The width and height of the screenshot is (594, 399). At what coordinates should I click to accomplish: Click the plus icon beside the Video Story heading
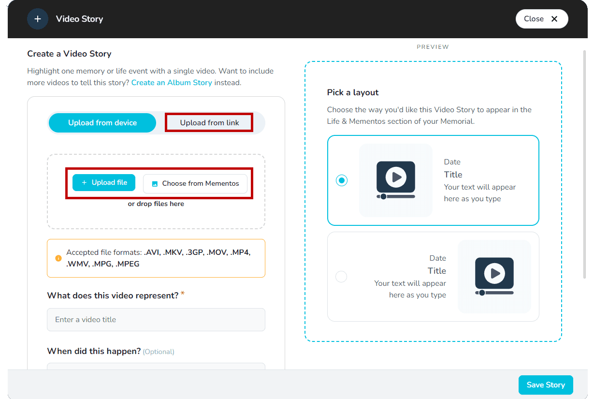37,18
